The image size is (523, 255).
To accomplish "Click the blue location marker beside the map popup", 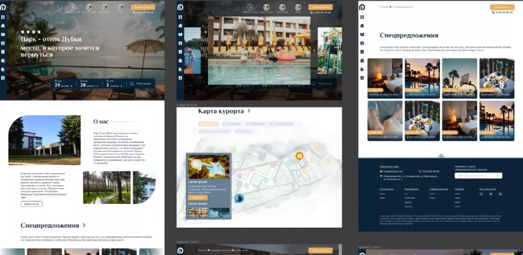I will coord(238,198).
